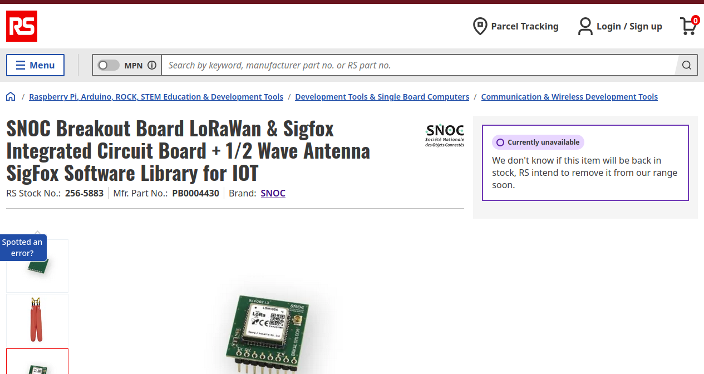Go to home via breadcrumb house icon
Image resolution: width=704 pixels, height=374 pixels.
(x=11, y=96)
